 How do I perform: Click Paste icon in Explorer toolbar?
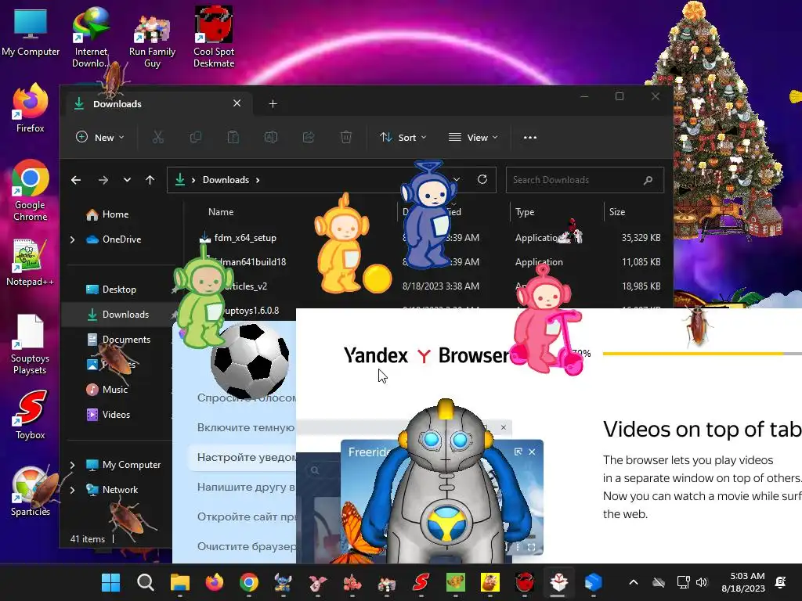click(233, 137)
